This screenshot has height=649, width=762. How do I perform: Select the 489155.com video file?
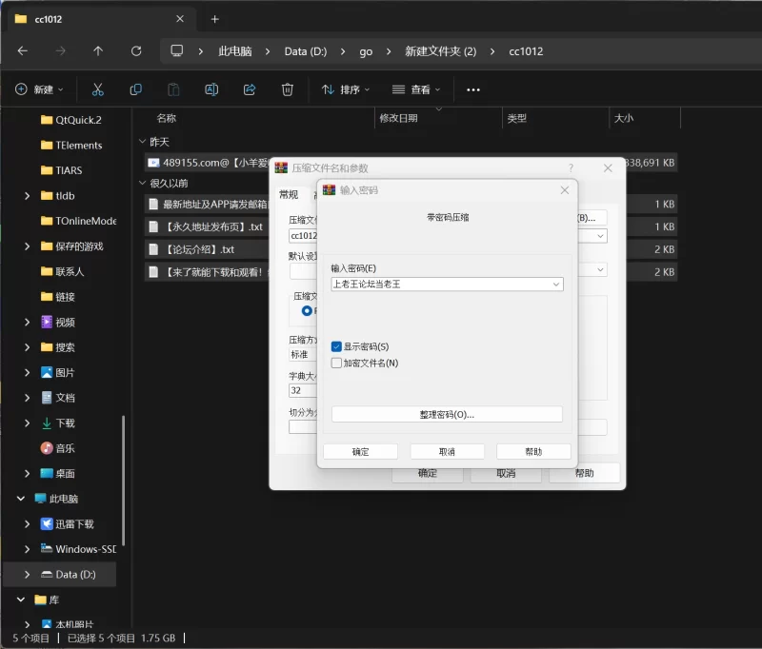point(207,163)
